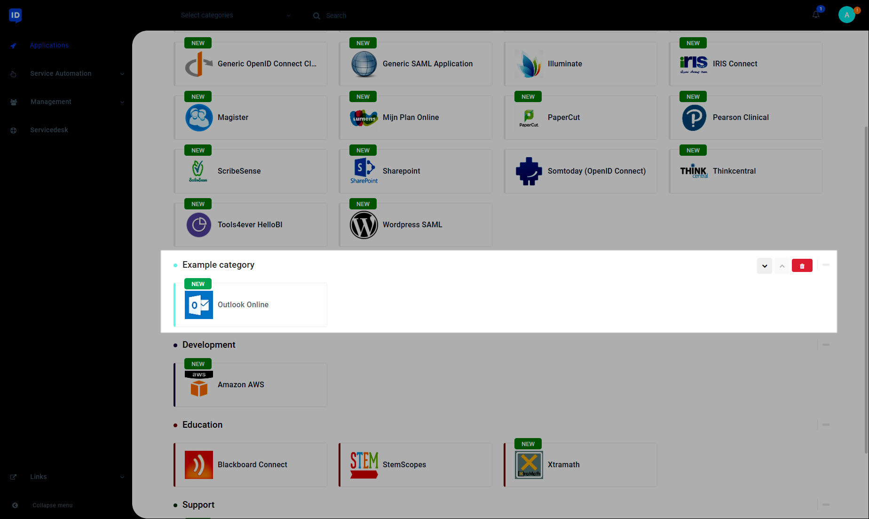Screen dimensions: 869x519
Task: Click the Education category heading
Action: [x=202, y=425]
